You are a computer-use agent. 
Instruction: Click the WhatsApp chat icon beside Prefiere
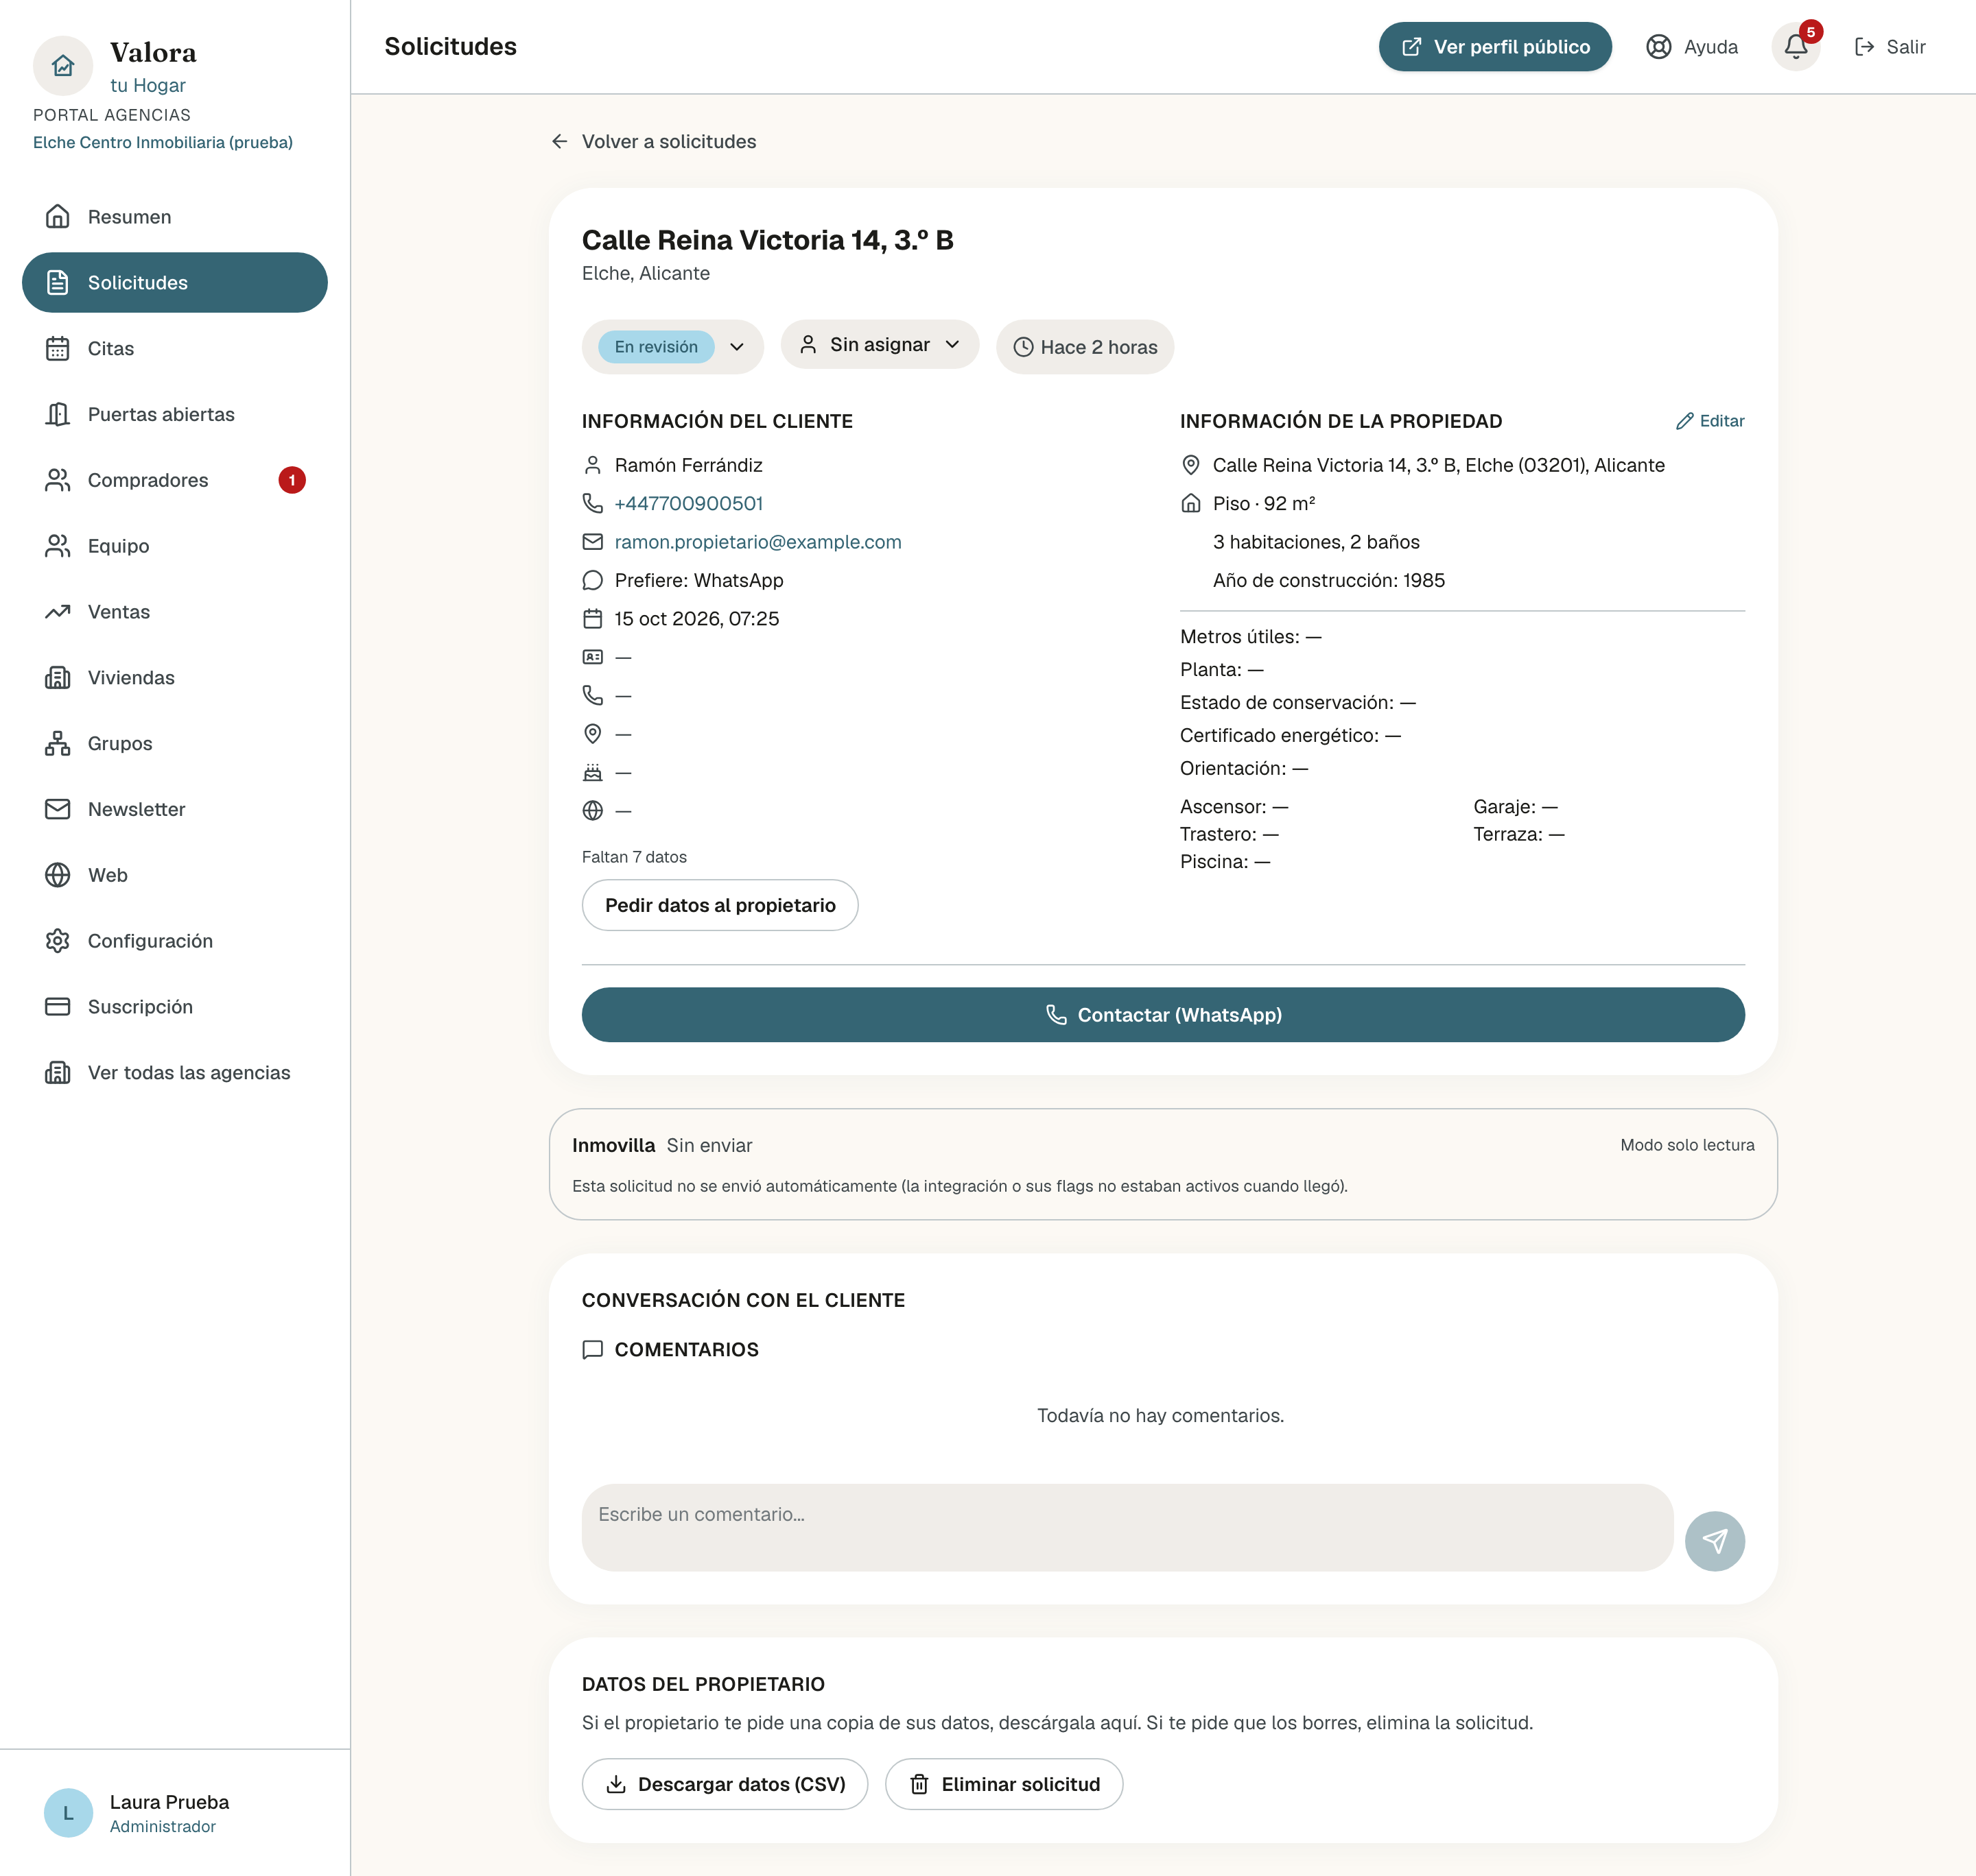[592, 580]
